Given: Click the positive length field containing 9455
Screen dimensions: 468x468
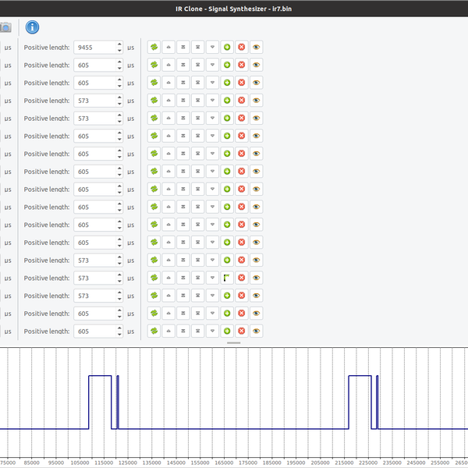Looking at the screenshot, I should (94, 48).
